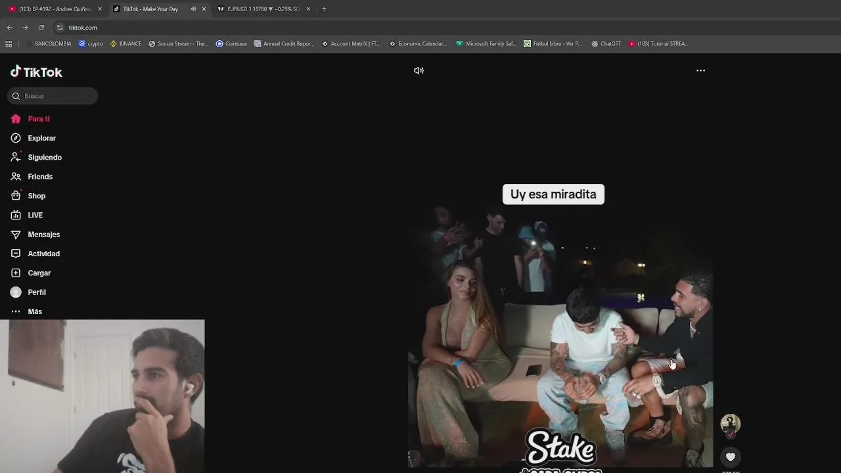
Task: Open the browser apps grid shortcut
Action: pyautogui.click(x=9, y=44)
